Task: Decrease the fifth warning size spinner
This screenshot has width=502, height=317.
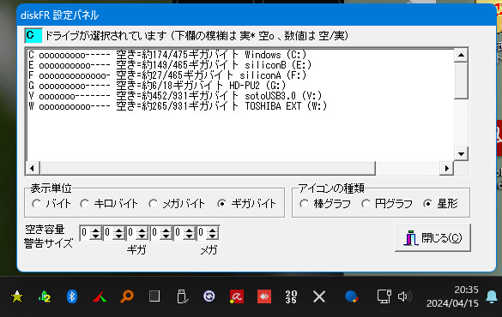Action: tap(189, 236)
